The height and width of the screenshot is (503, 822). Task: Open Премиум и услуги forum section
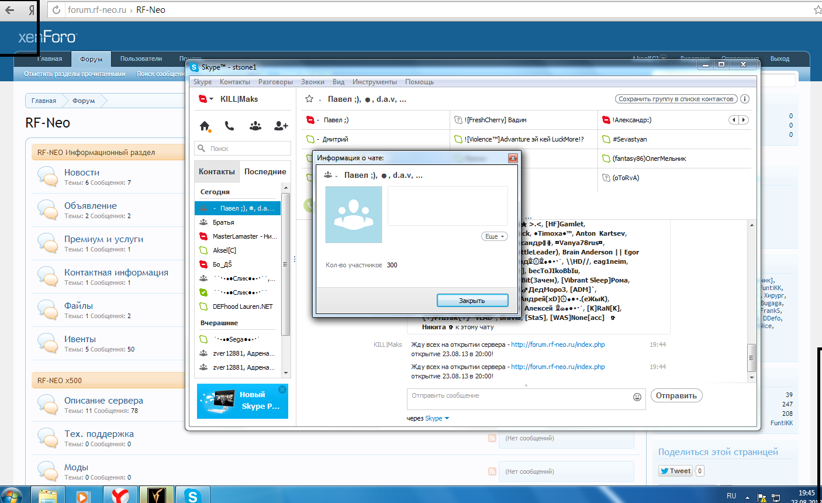point(103,239)
